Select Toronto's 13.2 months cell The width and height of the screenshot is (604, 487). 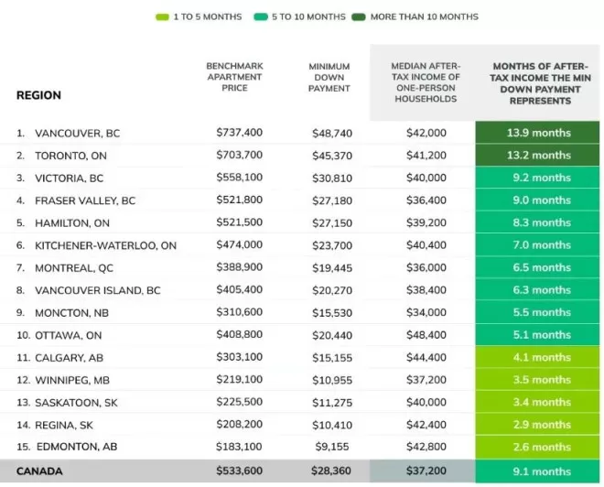[538, 156]
